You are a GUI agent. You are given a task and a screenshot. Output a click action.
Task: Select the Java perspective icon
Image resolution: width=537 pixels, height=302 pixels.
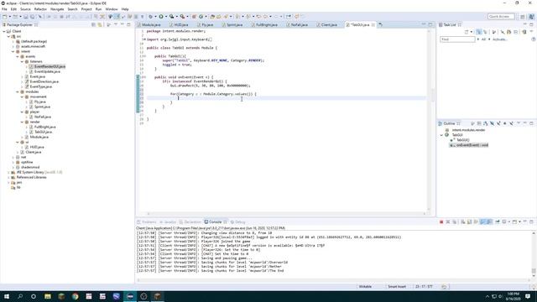click(531, 17)
